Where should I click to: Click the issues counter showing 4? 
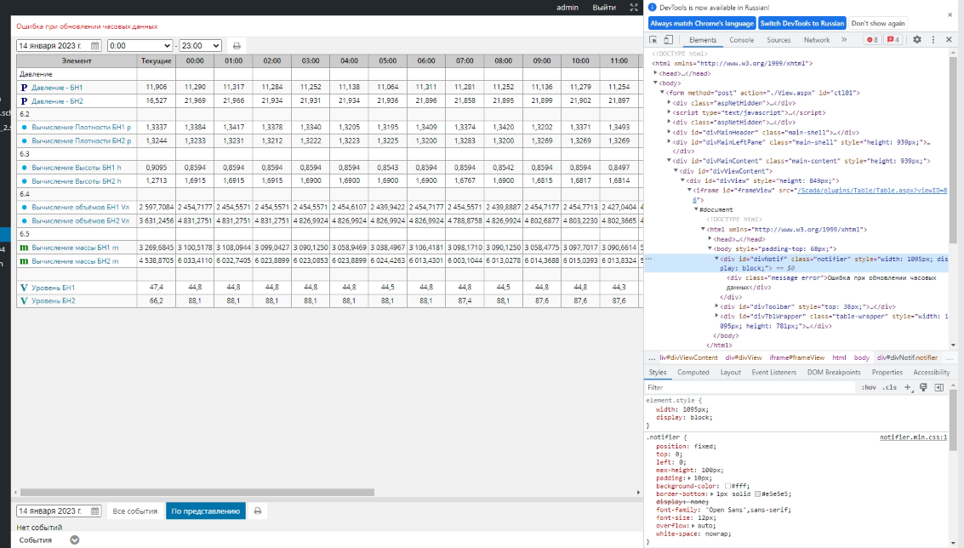coord(893,39)
